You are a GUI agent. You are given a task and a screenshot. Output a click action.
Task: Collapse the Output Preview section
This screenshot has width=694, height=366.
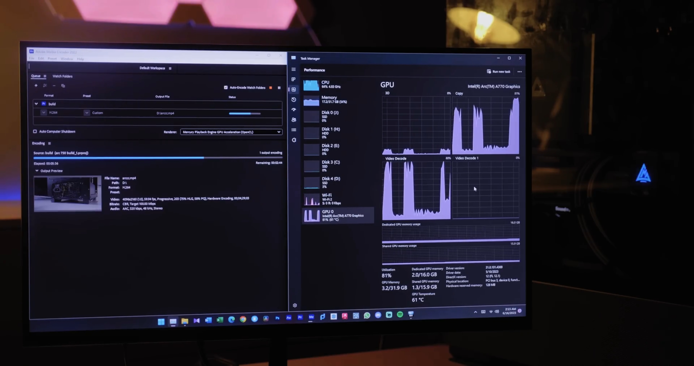[x=37, y=171]
